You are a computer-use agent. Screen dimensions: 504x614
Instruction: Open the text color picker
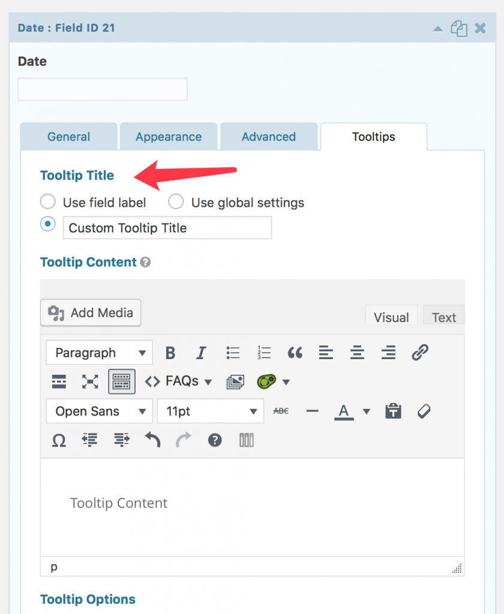(343, 411)
